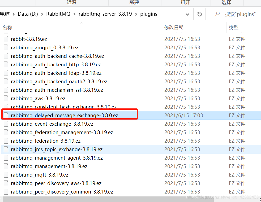The width and height of the screenshot is (261, 202).
Task: Select rabbitmq_federation_management-3.8.19.ez file name
Action: click(62, 132)
